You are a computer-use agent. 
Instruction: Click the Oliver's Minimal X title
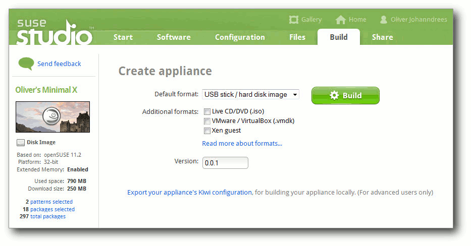point(46,90)
